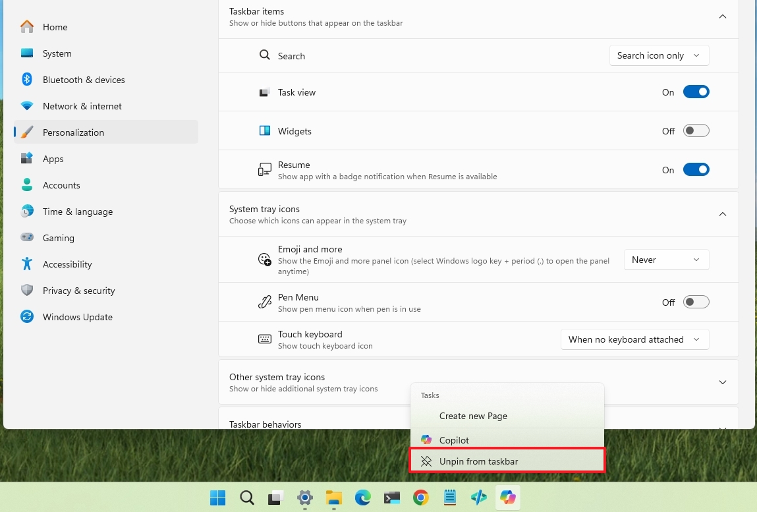Click the Widgets icon in settings list
The image size is (757, 512).
265,130
